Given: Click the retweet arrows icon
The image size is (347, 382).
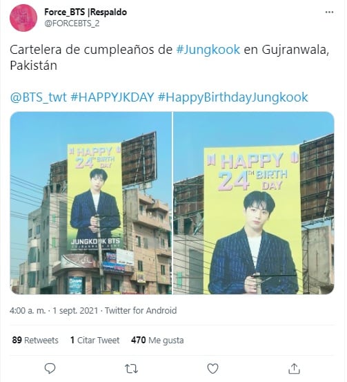Looking at the screenshot, I should 131,369.
